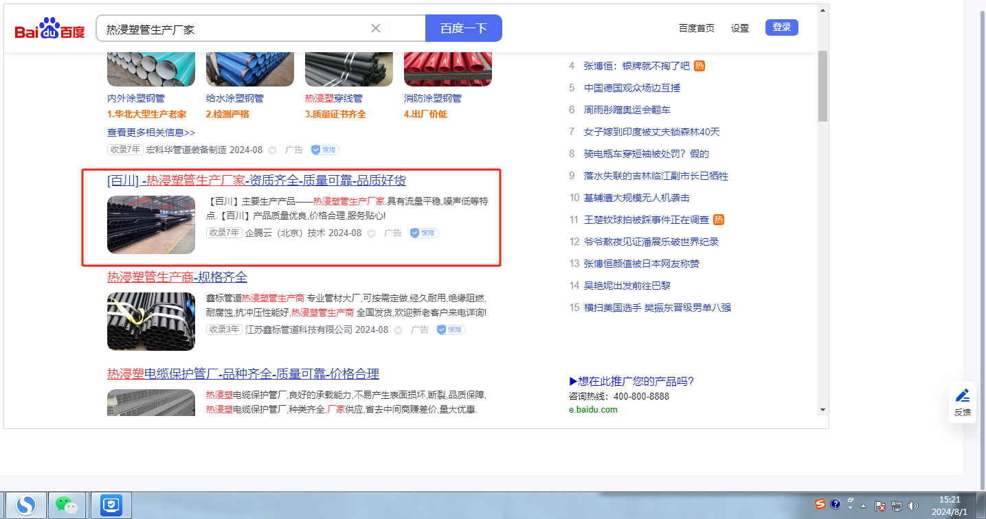Open the 消防涂塑钢管 product thumbnail
The image size is (986, 519).
(448, 69)
